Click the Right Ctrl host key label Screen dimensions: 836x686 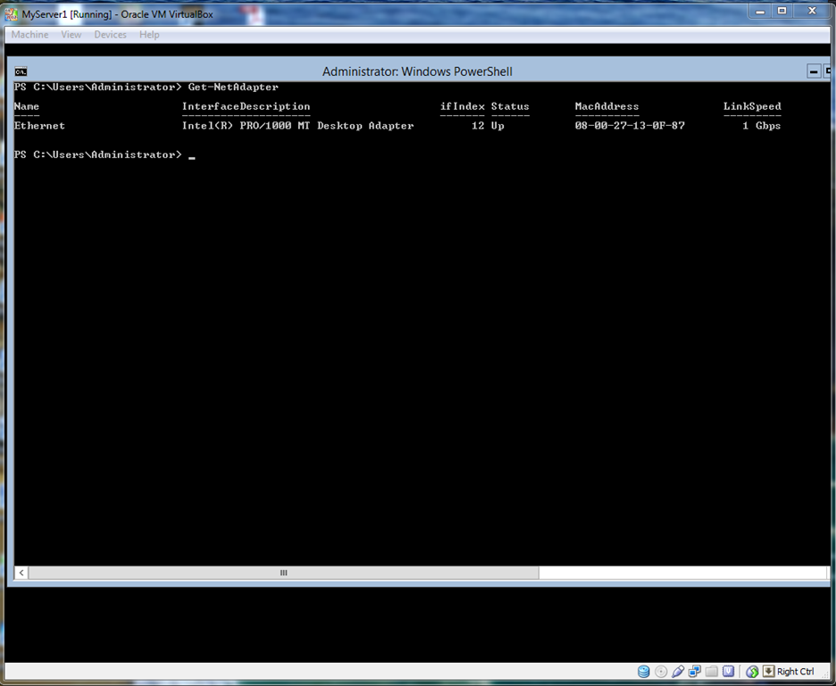click(x=796, y=672)
